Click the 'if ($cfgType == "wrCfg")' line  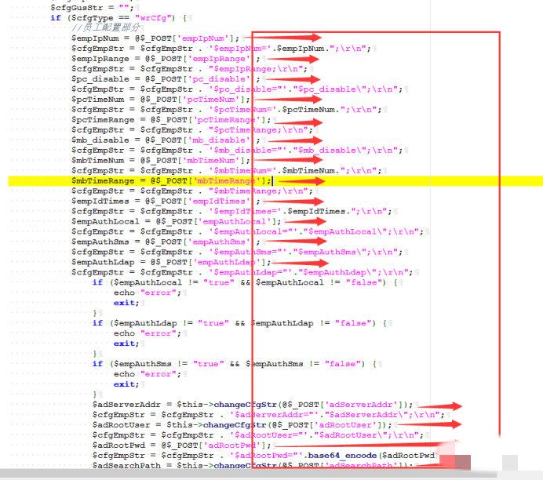118,18
